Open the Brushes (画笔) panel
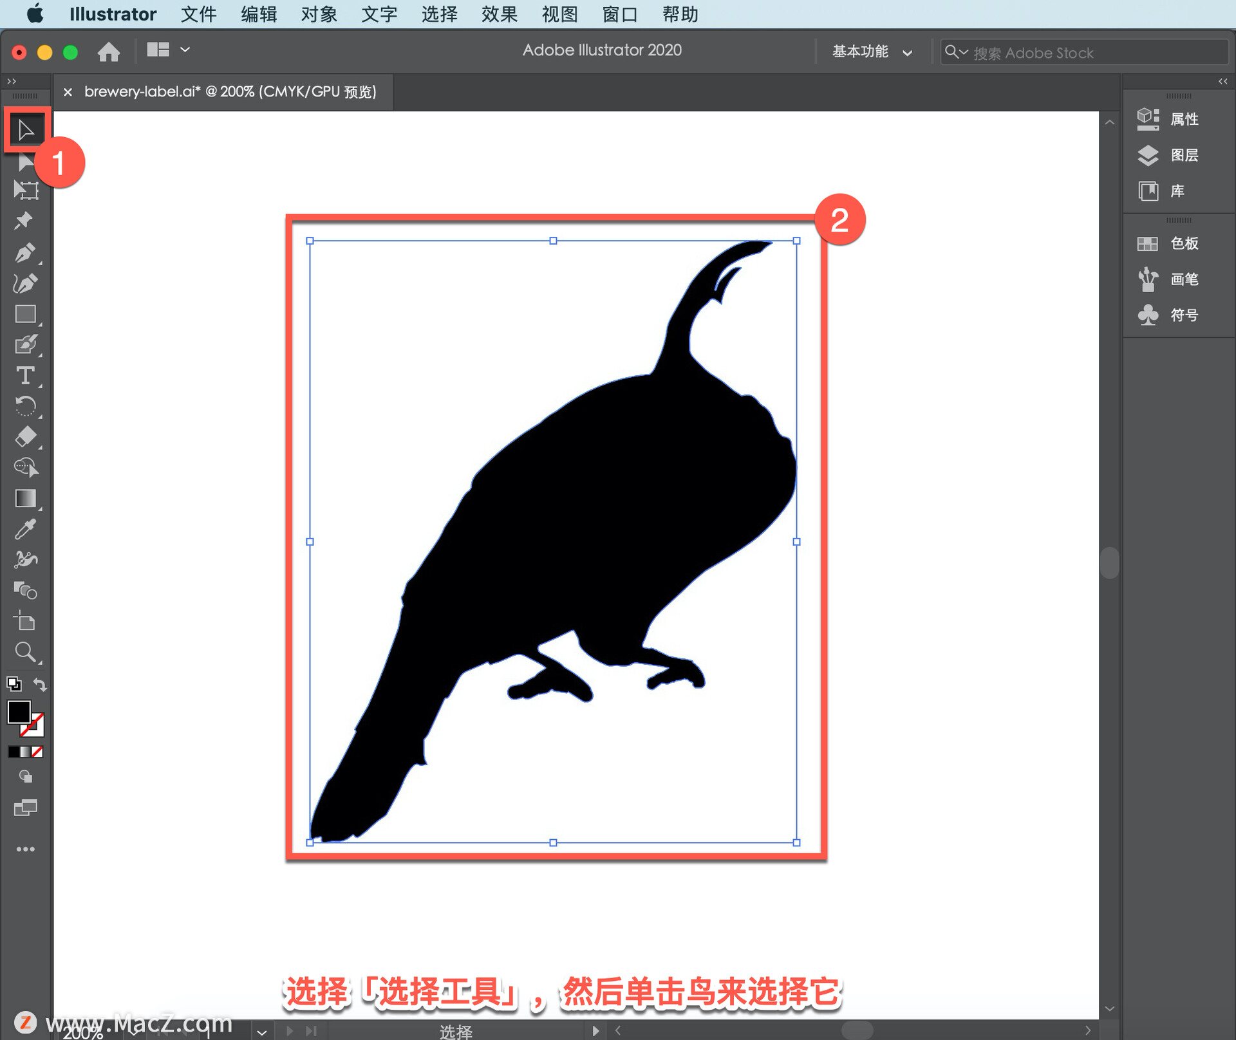Screen dimensions: 1236x1040 coord(1168,279)
